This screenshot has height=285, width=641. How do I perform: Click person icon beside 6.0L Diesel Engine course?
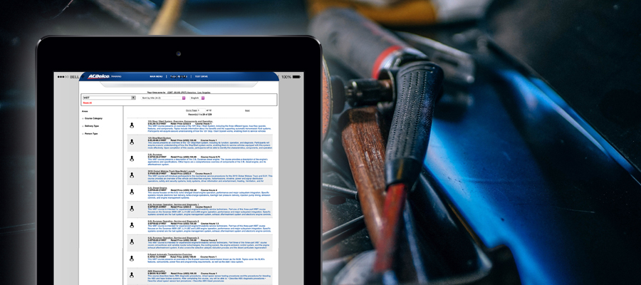click(132, 192)
